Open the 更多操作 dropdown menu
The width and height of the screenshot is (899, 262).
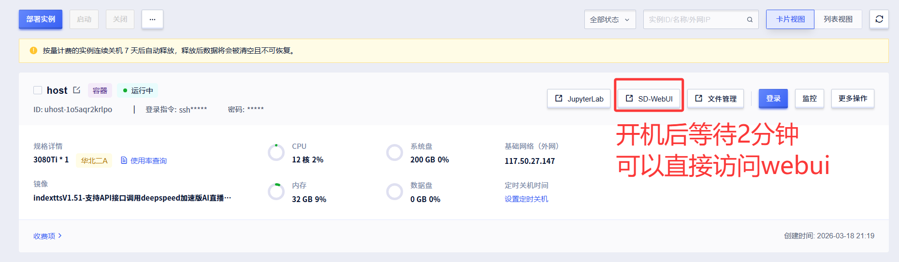click(x=853, y=99)
